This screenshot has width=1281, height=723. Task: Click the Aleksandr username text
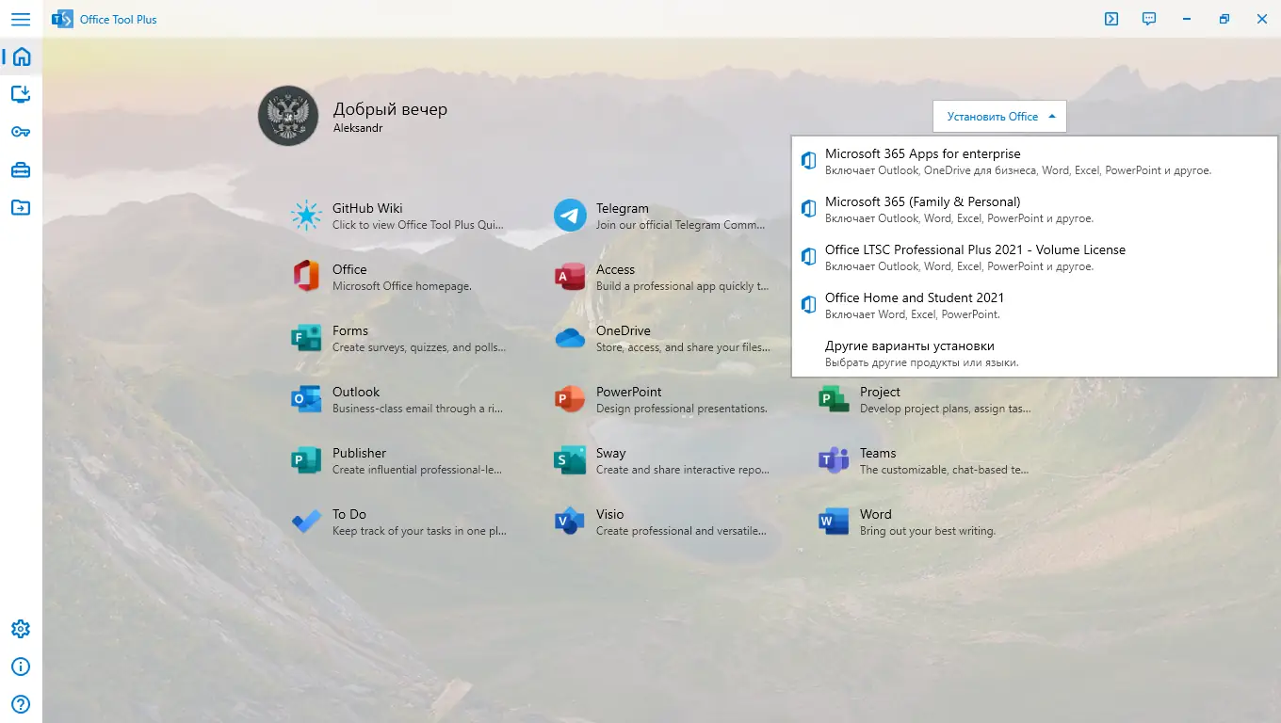(x=358, y=128)
